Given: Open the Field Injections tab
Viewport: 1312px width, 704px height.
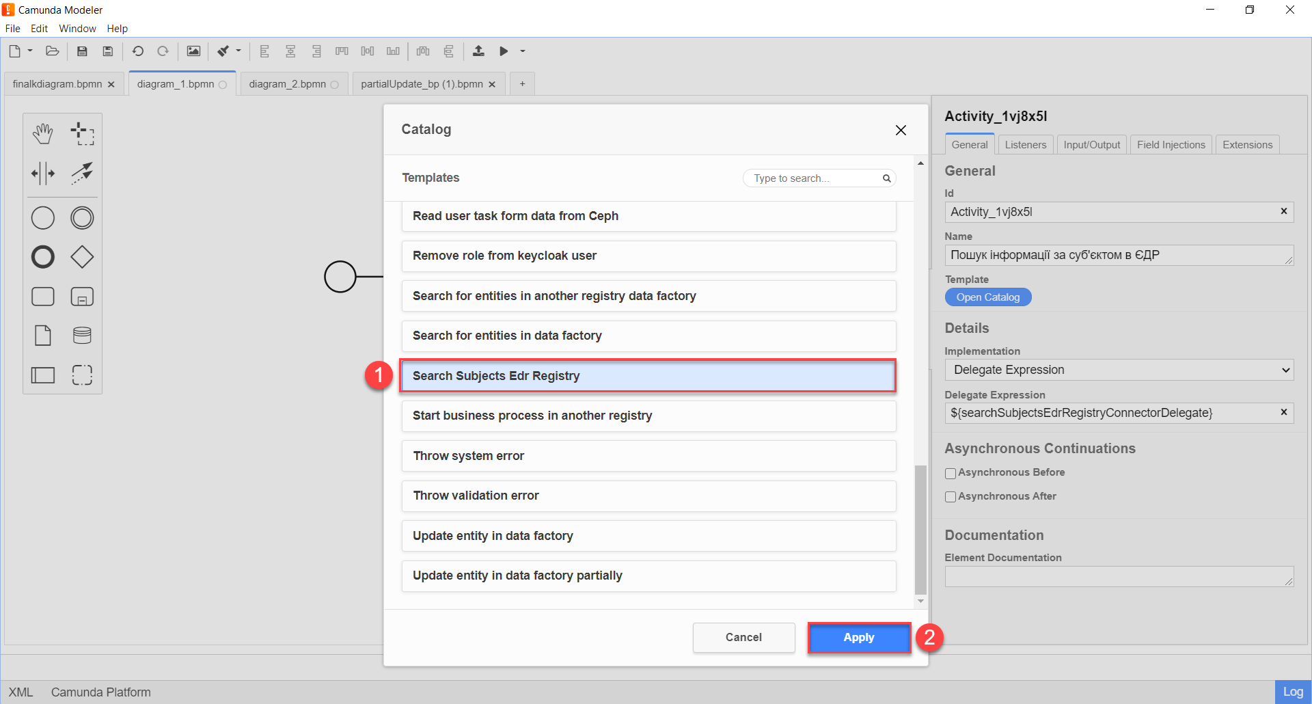Looking at the screenshot, I should coord(1171,145).
